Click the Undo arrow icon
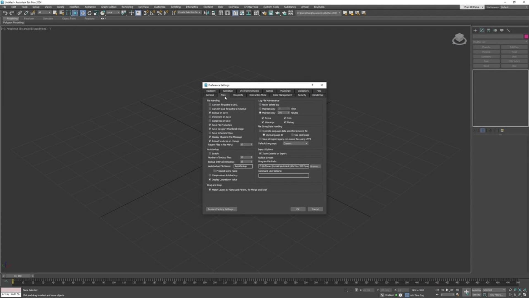This screenshot has height=298, width=529. point(5,13)
